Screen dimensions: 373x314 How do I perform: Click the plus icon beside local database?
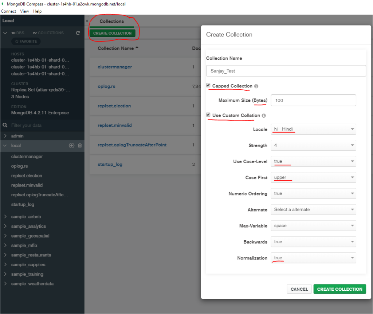click(72, 146)
